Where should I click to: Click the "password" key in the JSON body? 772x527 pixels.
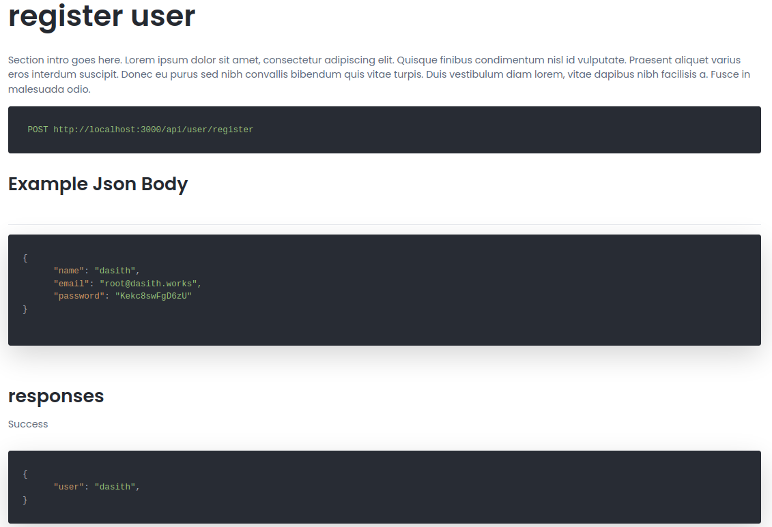pyautogui.click(x=78, y=296)
